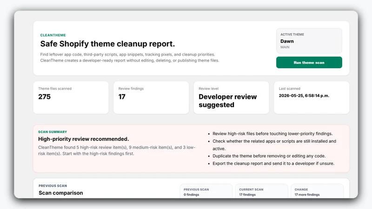Image resolution: width=372 pixels, height=209 pixels.
Task: Click 'Check whether the related apps' bullet
Action: [x=274, y=145]
